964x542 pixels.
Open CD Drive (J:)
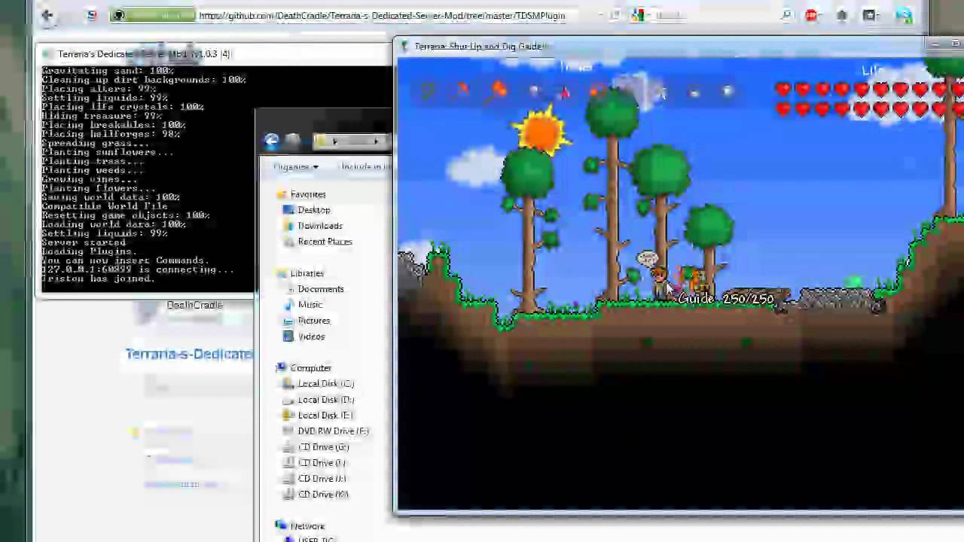[x=322, y=479]
